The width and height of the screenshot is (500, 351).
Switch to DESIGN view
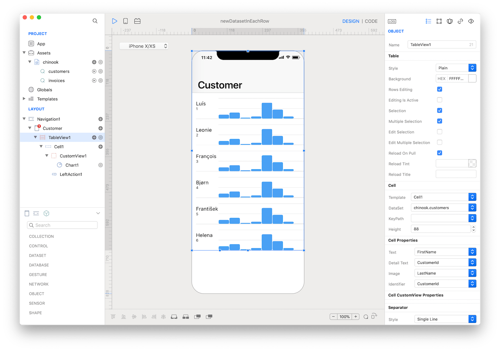coord(351,21)
